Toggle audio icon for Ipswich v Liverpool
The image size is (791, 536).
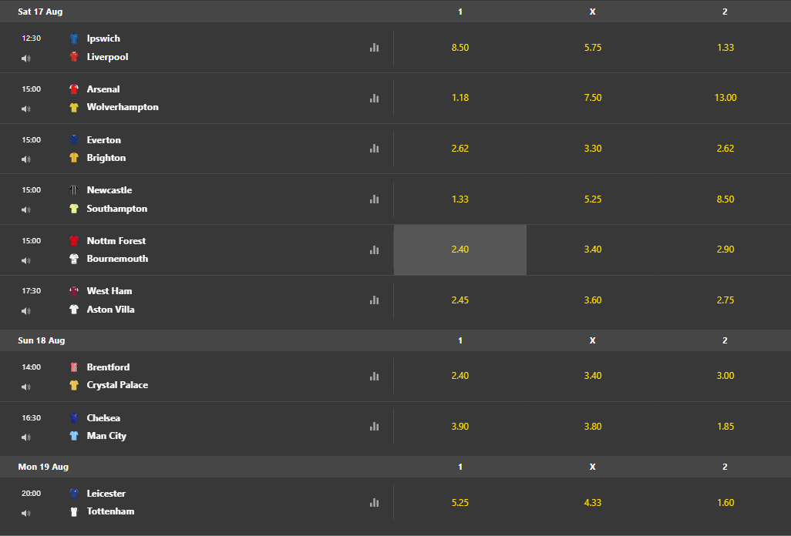click(x=25, y=59)
